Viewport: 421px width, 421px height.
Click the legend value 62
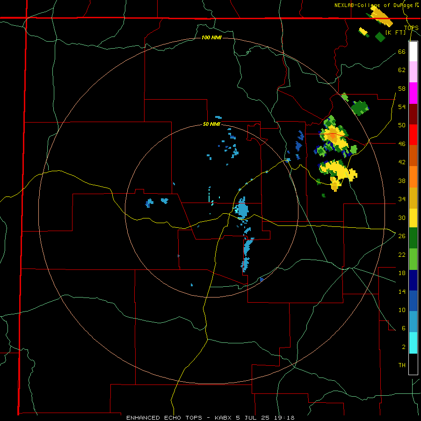click(x=402, y=70)
